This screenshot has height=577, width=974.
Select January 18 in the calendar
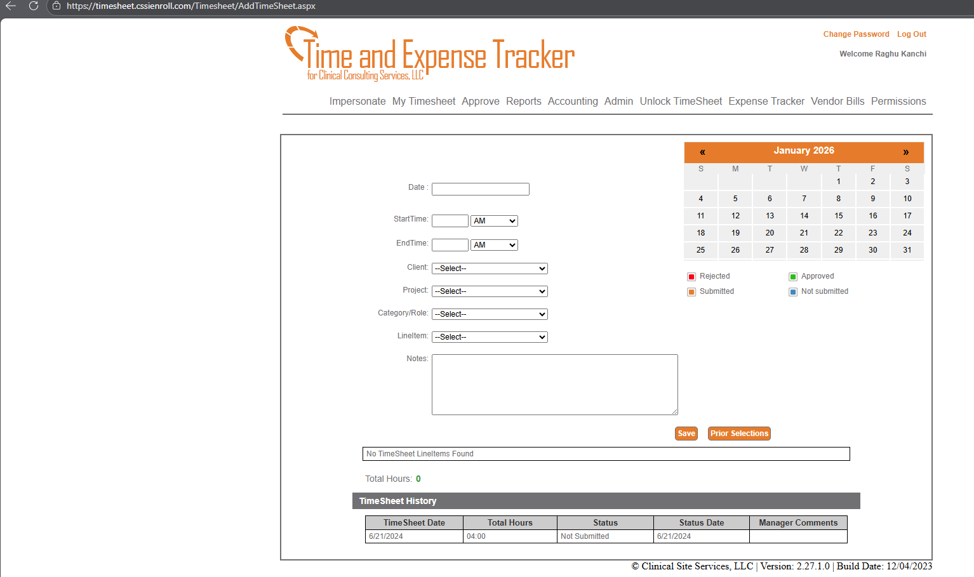pyautogui.click(x=701, y=233)
